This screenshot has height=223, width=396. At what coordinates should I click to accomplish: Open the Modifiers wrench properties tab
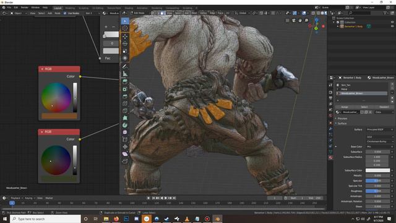(x=330, y=129)
